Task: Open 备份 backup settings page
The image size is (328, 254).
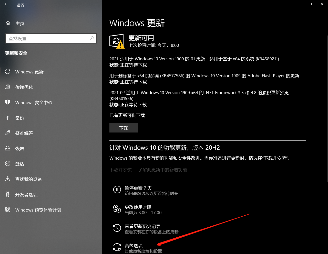Action: pyautogui.click(x=19, y=118)
